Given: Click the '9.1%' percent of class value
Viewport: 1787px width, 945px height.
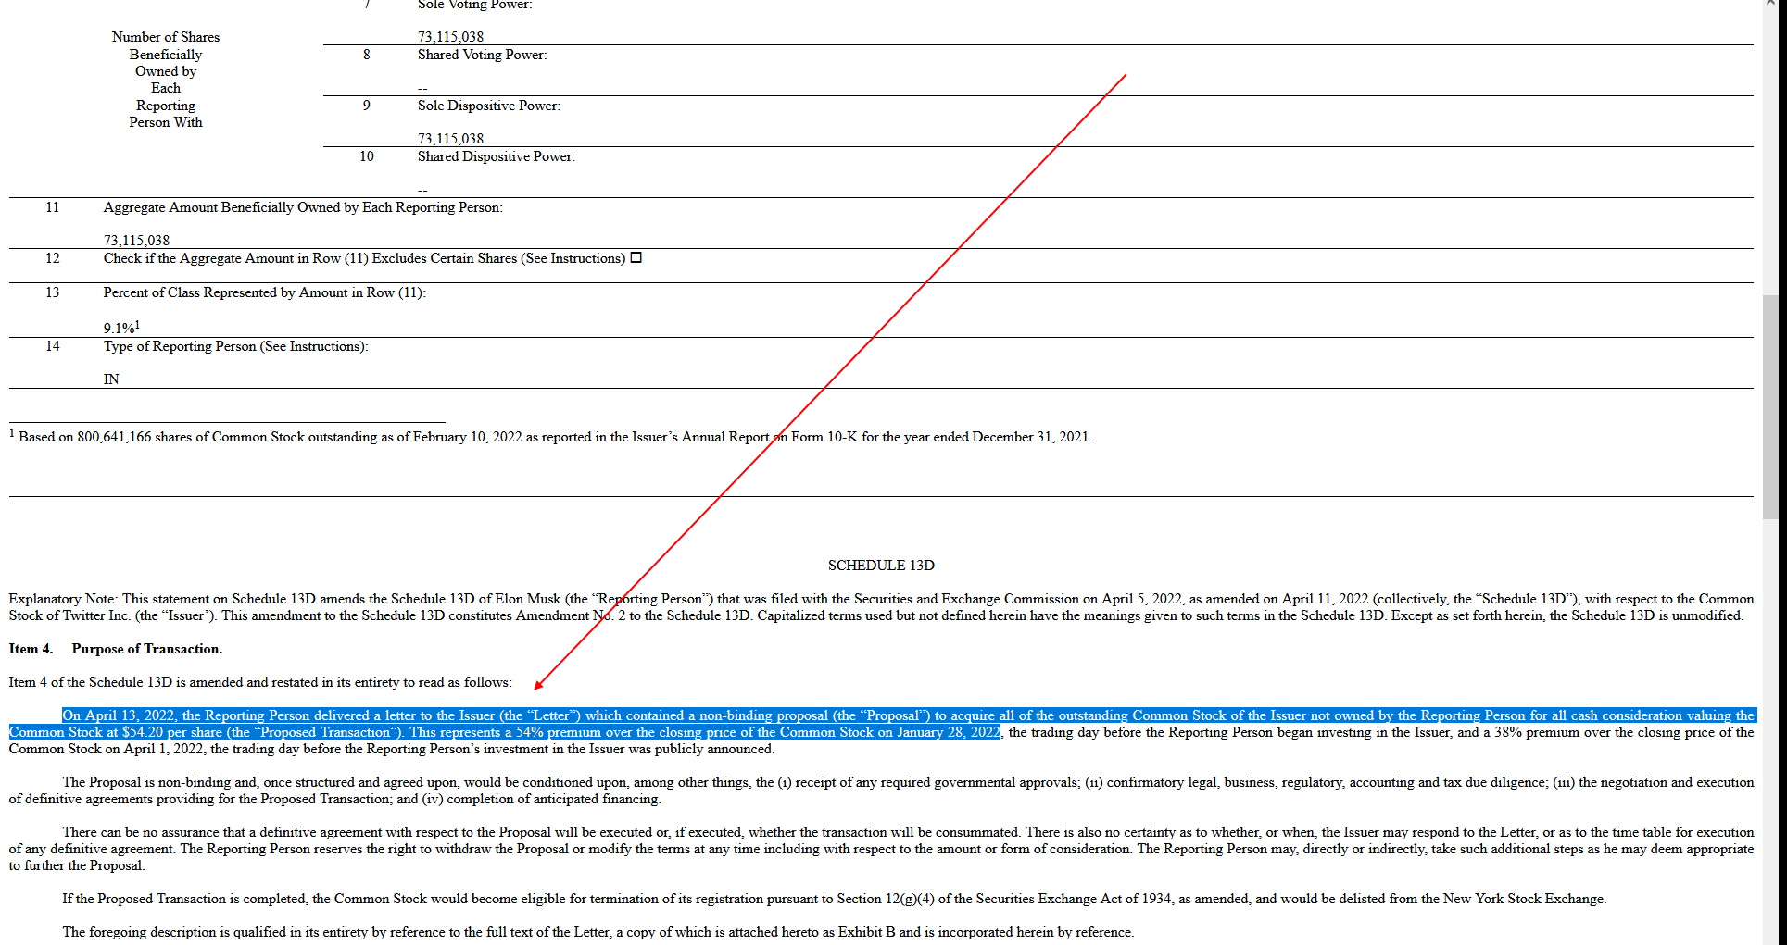Looking at the screenshot, I should 121,327.
